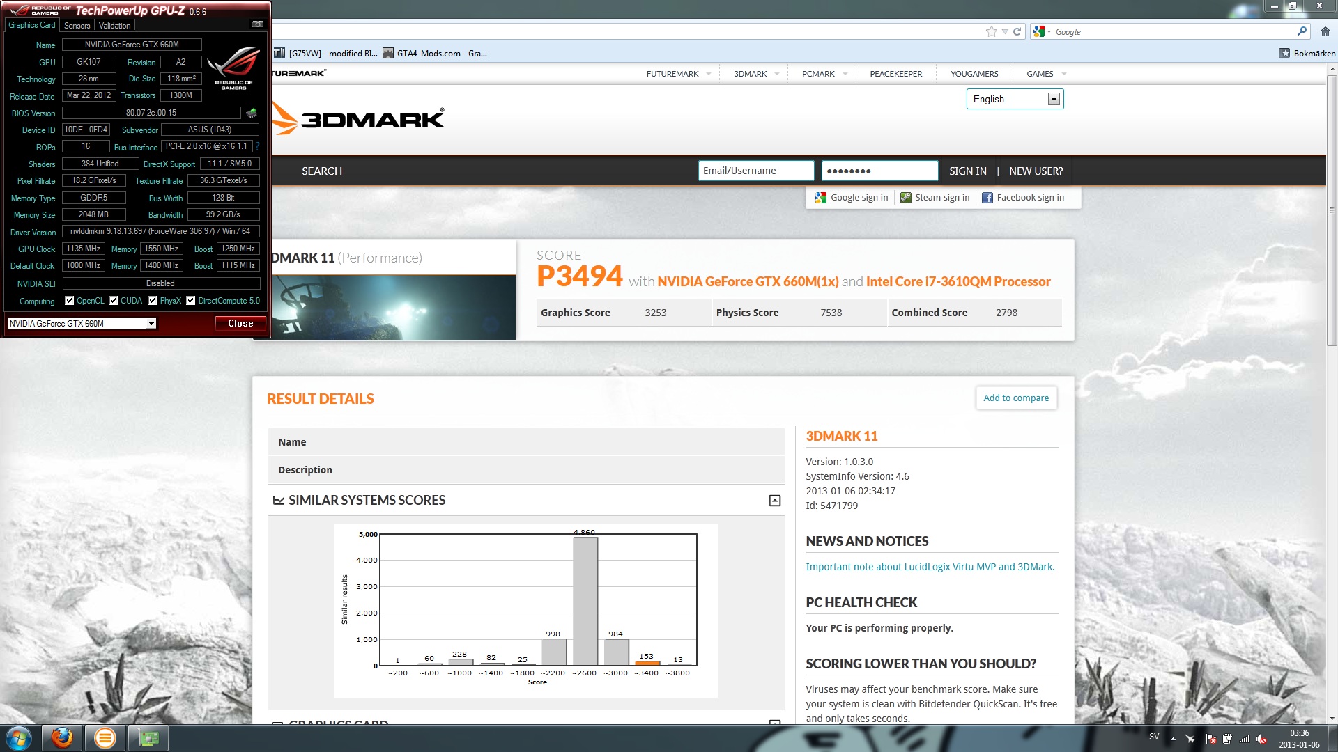Click the browser home icon

[x=1325, y=31]
